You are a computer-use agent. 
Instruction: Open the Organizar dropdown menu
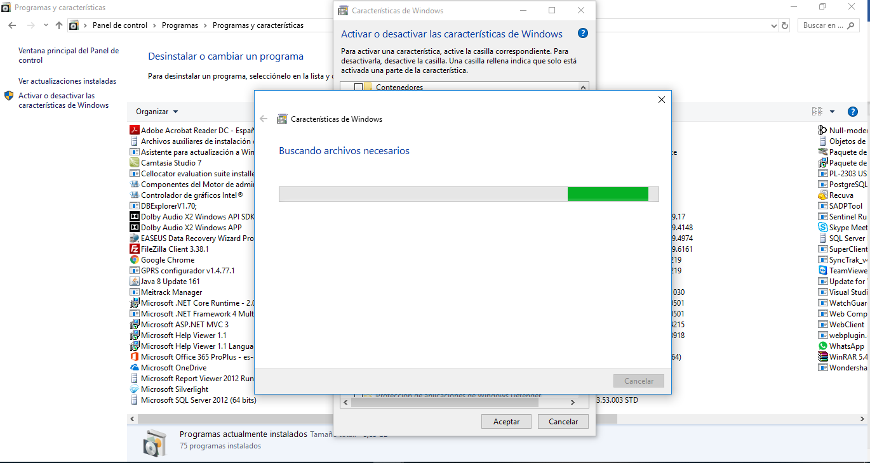[x=157, y=112]
